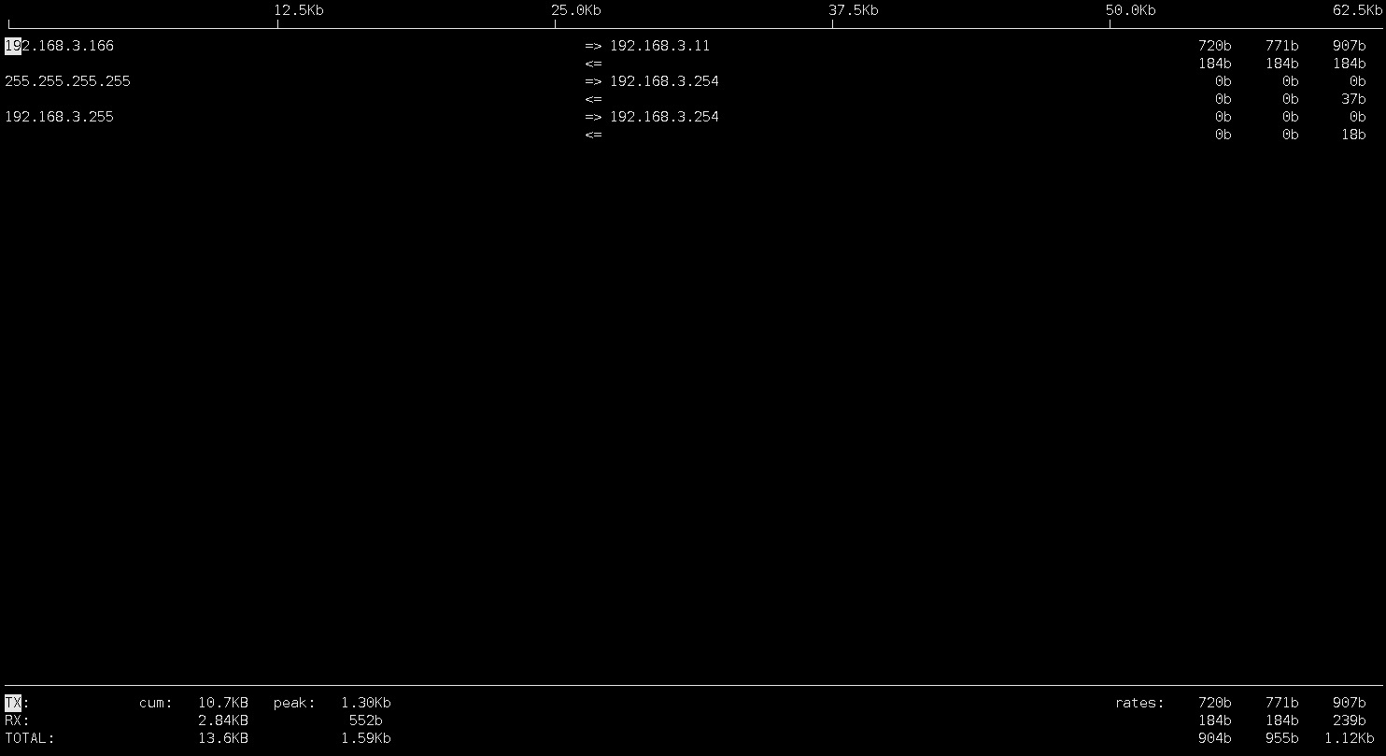Select the broadcast address 255.255.255.255
Screen dimensions: 1386x756
tap(68, 81)
